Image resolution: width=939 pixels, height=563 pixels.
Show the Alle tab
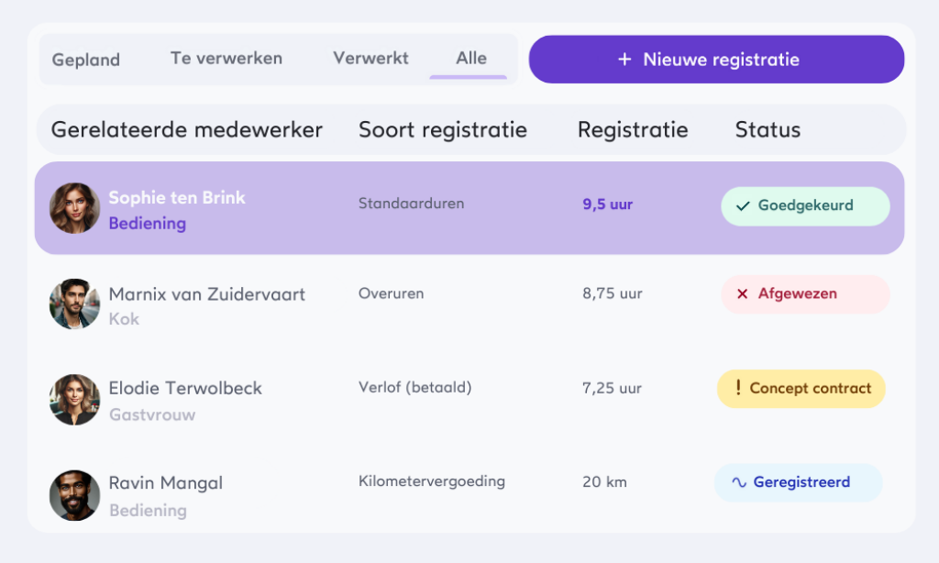click(471, 59)
